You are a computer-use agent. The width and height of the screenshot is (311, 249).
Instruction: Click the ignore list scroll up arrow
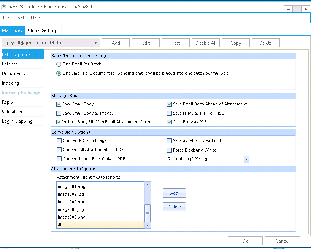(x=148, y=185)
